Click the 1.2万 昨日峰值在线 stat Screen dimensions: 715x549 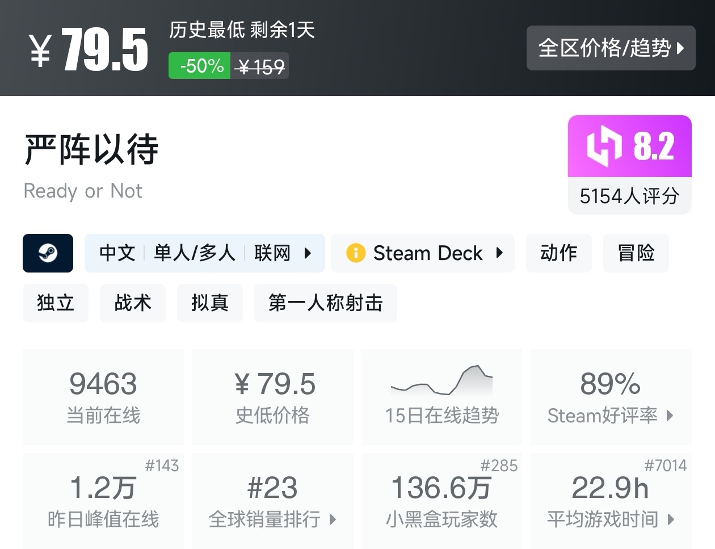click(x=103, y=501)
